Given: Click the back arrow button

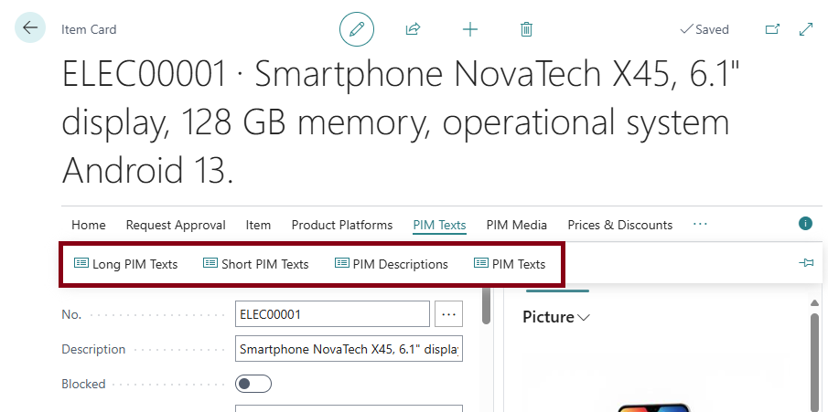Looking at the screenshot, I should coord(30,28).
